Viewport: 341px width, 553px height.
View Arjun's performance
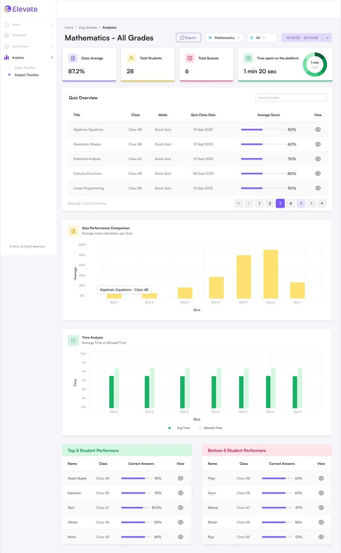coord(321,493)
